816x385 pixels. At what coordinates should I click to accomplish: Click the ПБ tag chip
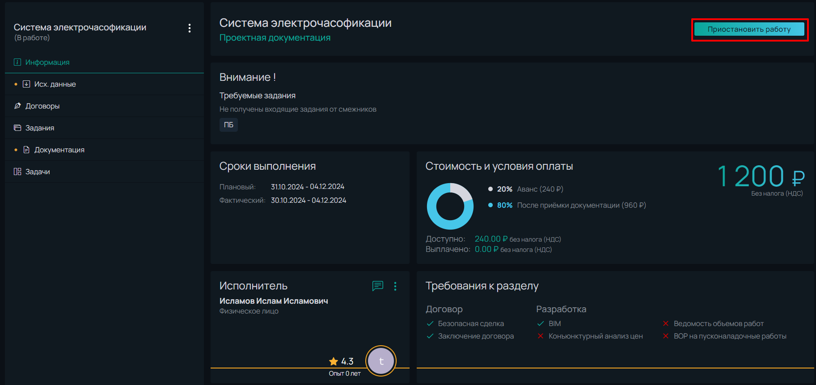(x=228, y=125)
